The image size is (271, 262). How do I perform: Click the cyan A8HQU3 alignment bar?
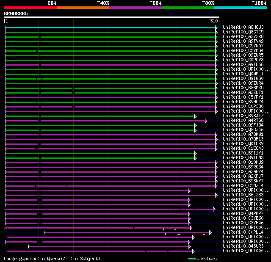click(111, 28)
